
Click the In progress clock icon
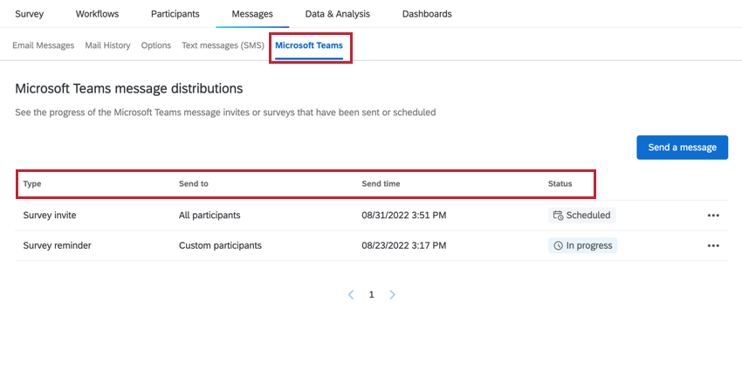pyautogui.click(x=558, y=246)
